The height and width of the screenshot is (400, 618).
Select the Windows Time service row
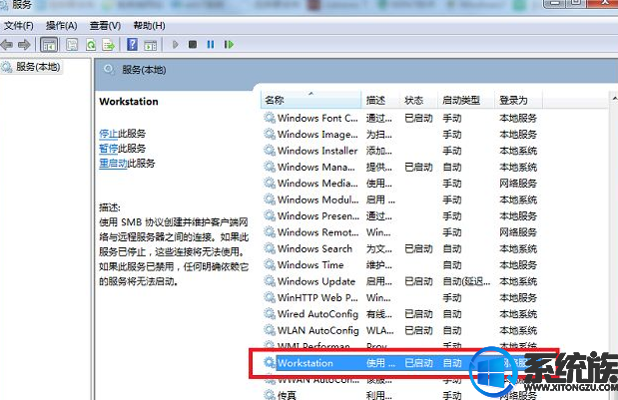400,265
